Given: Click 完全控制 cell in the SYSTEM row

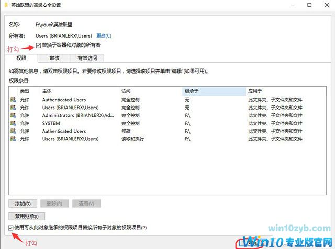Looking at the screenshot, I should (130, 123).
